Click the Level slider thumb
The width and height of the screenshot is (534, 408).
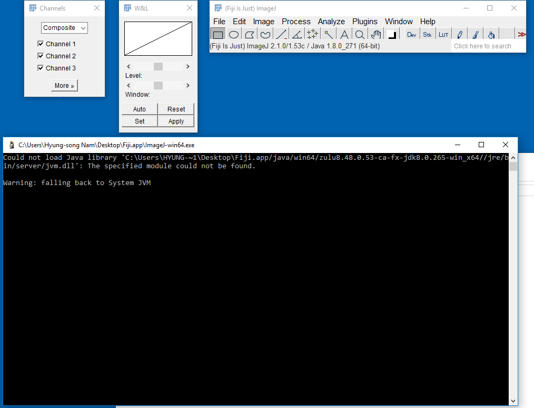[x=158, y=67]
